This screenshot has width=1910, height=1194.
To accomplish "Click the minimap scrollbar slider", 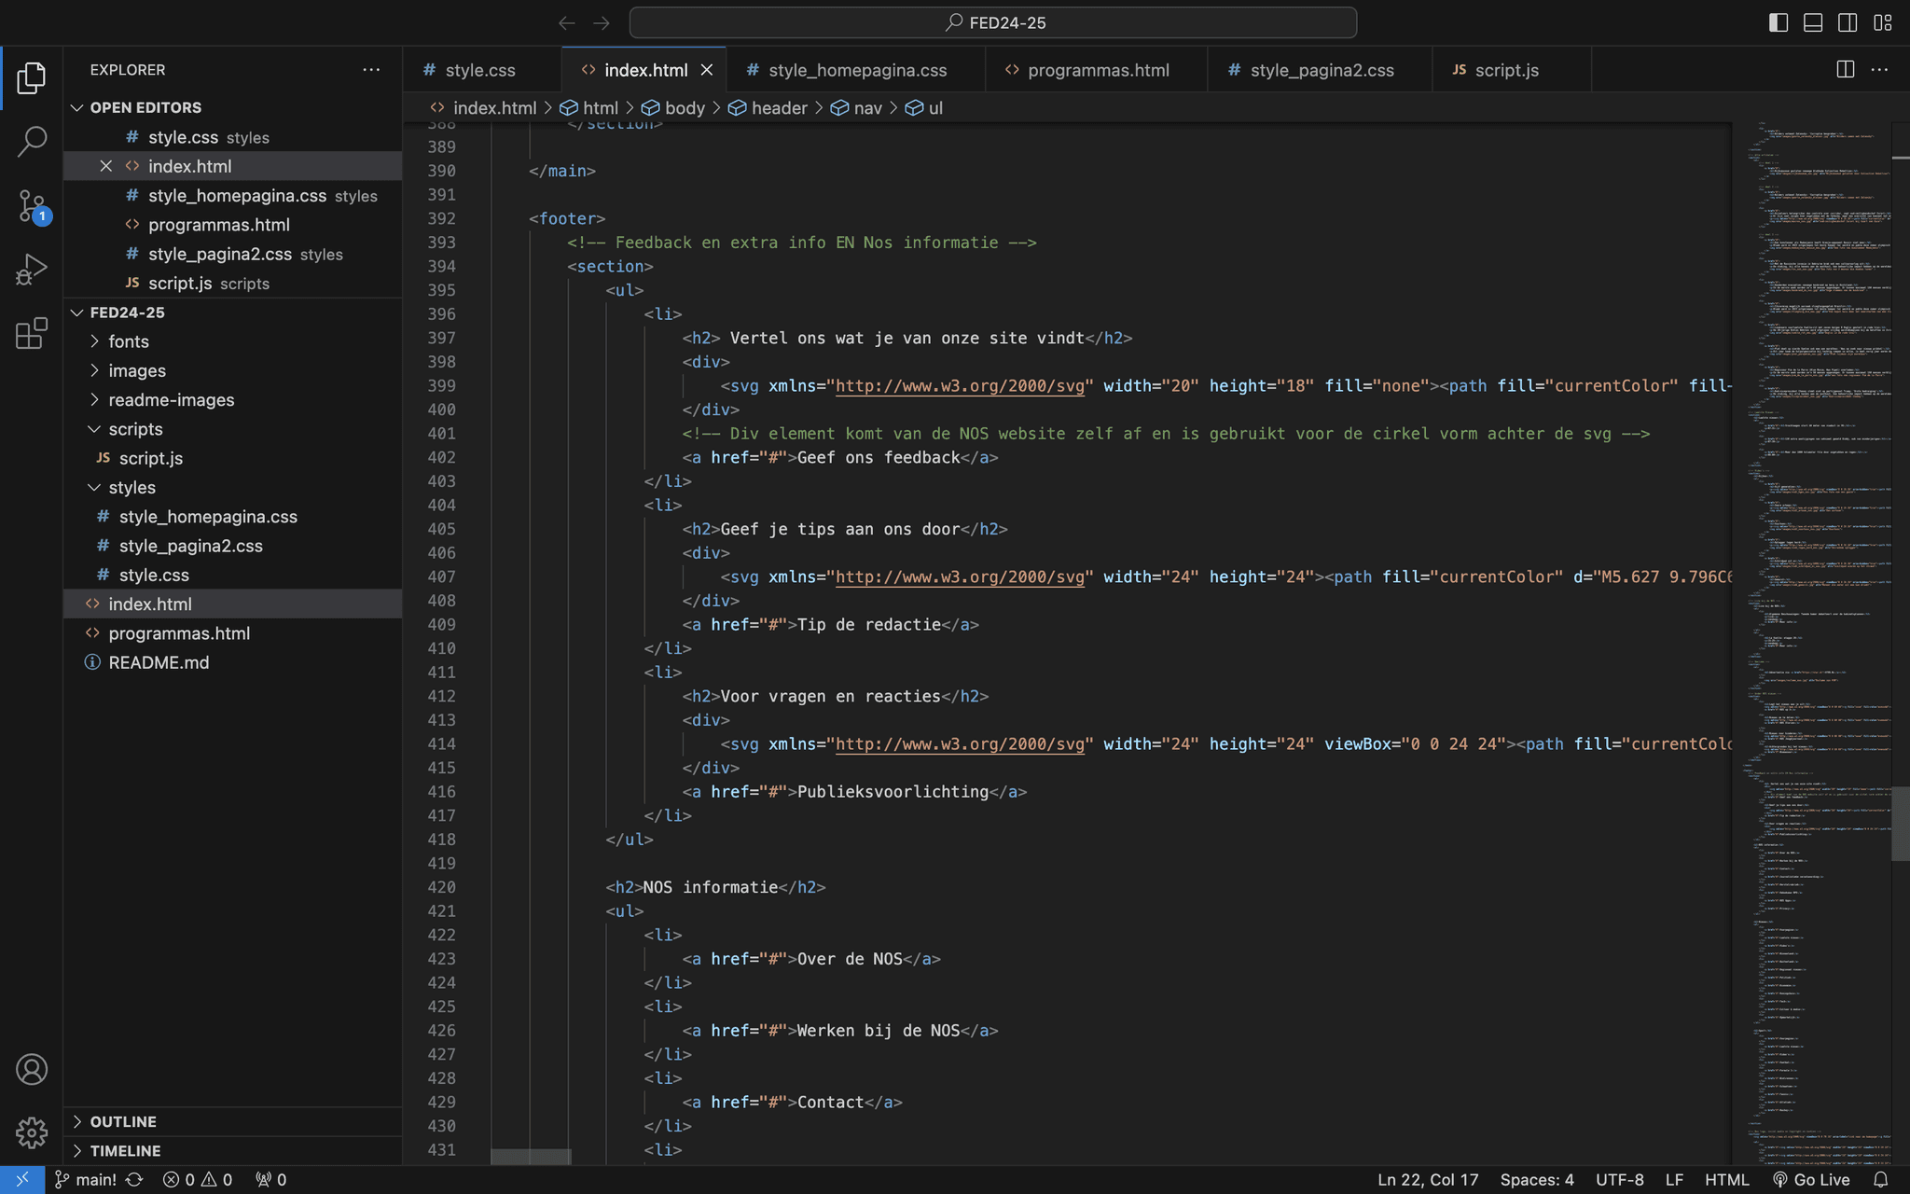I will coord(1900,823).
